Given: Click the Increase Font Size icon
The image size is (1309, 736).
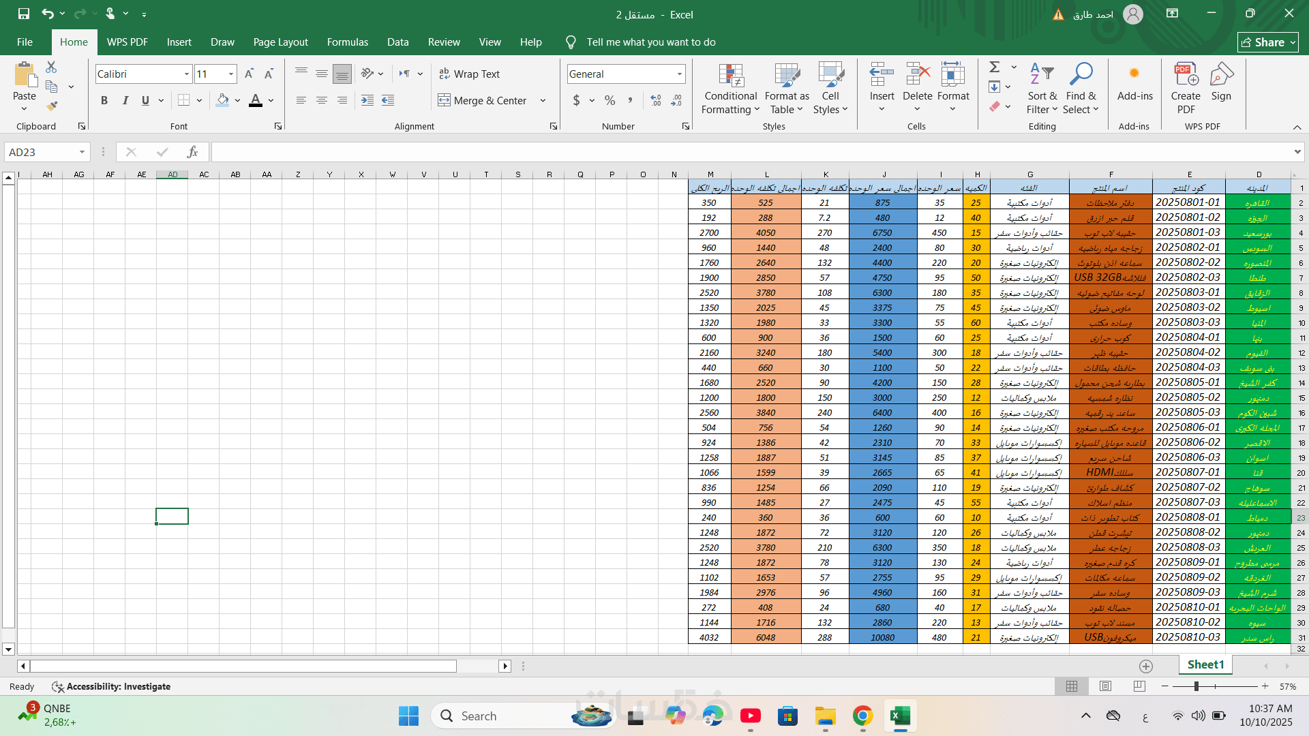Looking at the screenshot, I should [x=249, y=74].
